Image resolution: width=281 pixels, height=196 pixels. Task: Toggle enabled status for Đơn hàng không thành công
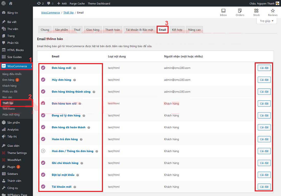tap(43, 91)
